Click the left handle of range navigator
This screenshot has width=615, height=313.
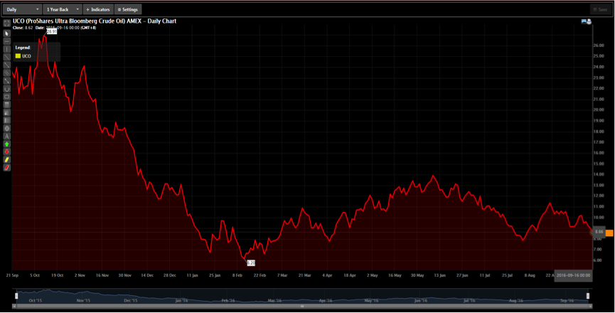click(x=16, y=295)
